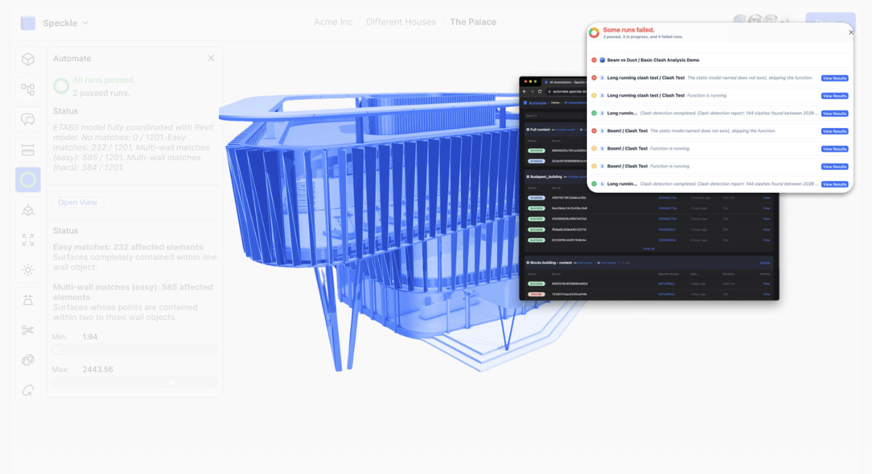Close the Automate panel

coord(211,58)
